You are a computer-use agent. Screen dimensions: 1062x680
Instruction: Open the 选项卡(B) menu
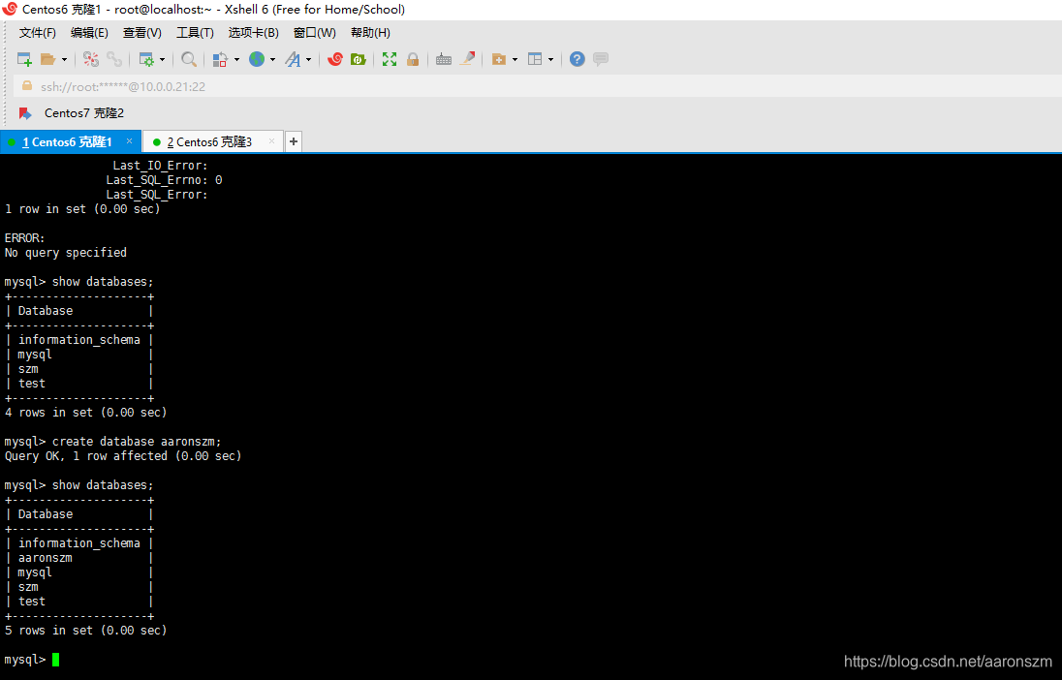(253, 33)
